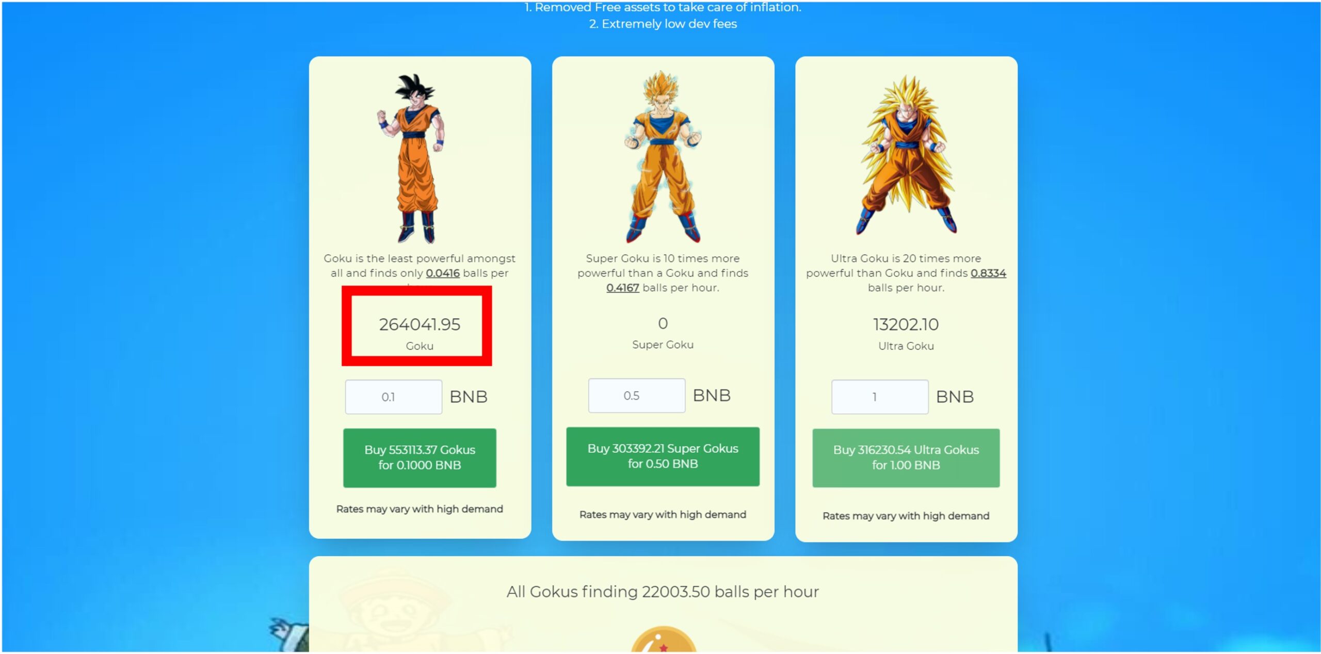Focus the 0.1 BNB input field

point(393,397)
